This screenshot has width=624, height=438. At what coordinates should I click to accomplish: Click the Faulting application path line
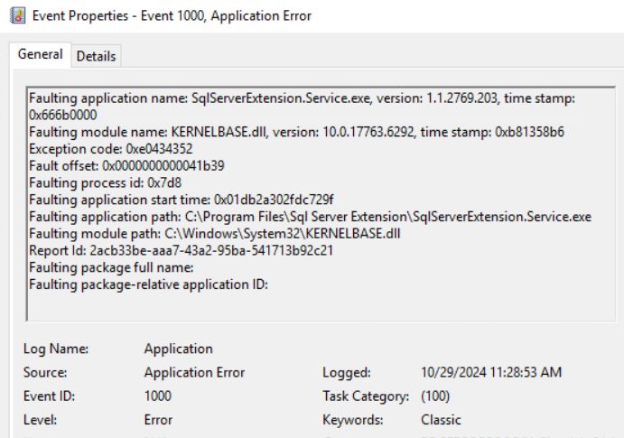pyautogui.click(x=310, y=217)
